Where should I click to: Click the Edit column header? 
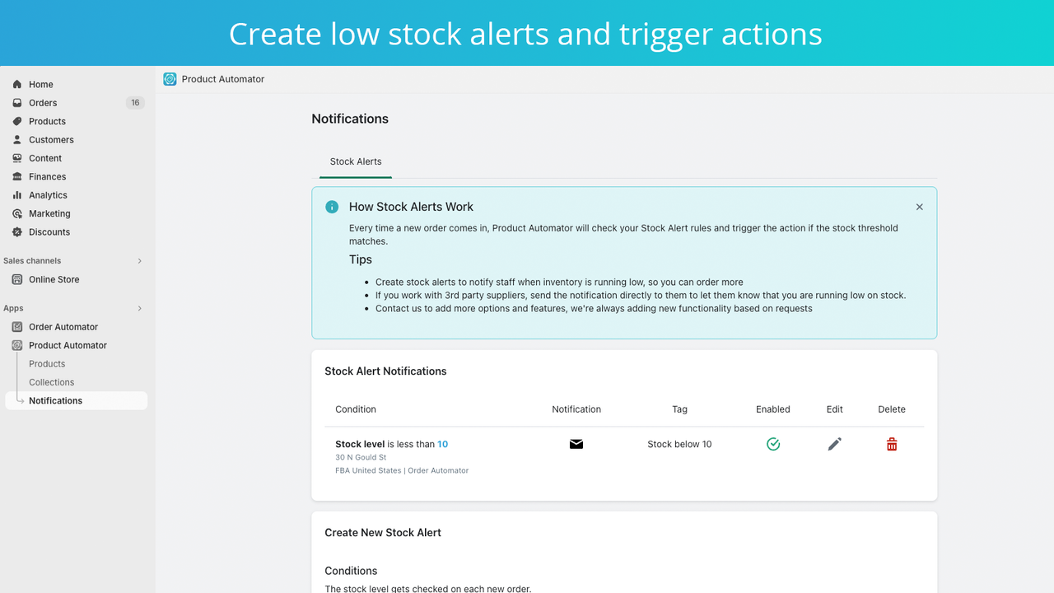click(835, 409)
